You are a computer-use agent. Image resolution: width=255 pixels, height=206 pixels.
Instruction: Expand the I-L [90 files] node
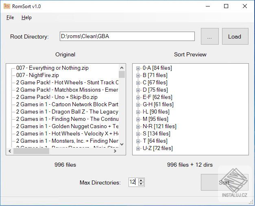(138, 112)
